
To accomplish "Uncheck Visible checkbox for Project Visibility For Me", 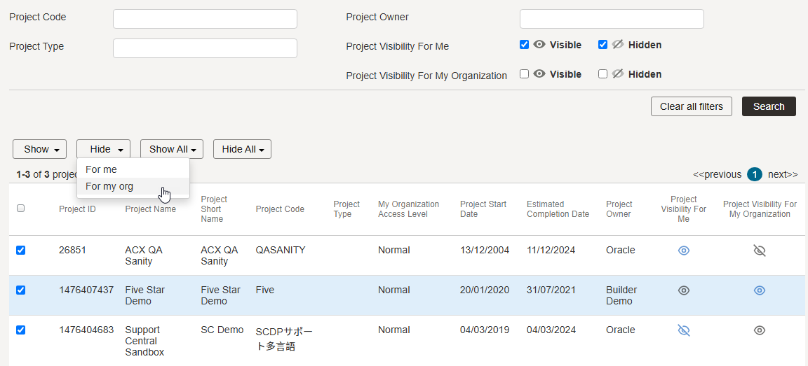I will (524, 45).
